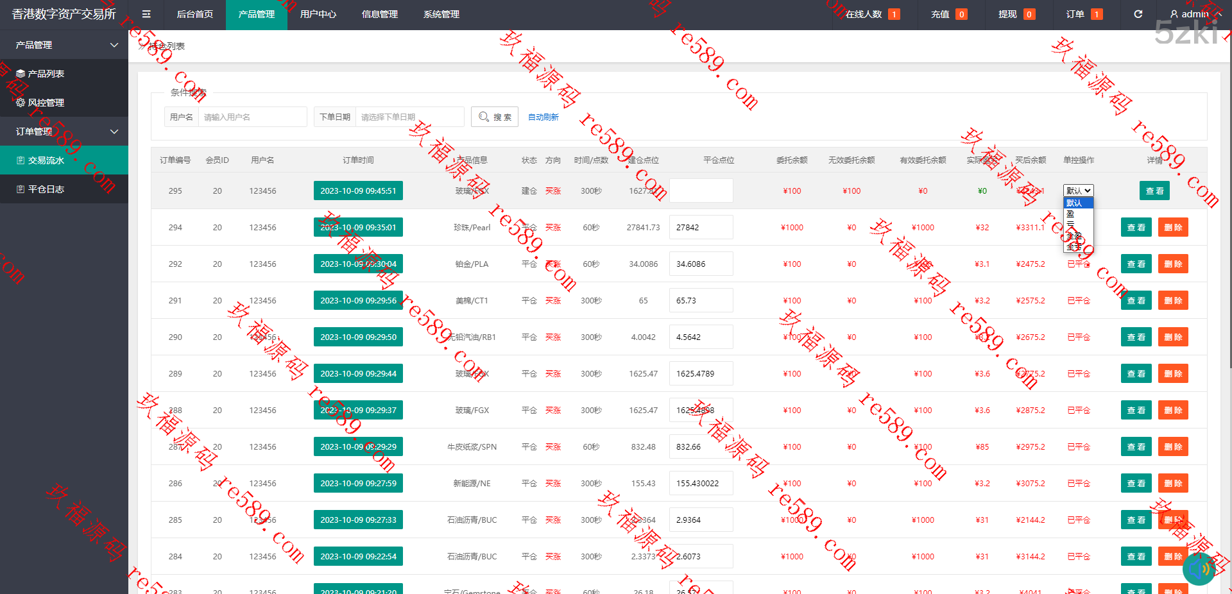
Task: Click the 用户名 search input field
Action: tap(252, 117)
